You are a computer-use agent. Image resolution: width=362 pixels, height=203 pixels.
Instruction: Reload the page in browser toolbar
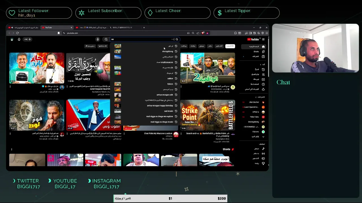(x=17, y=33)
